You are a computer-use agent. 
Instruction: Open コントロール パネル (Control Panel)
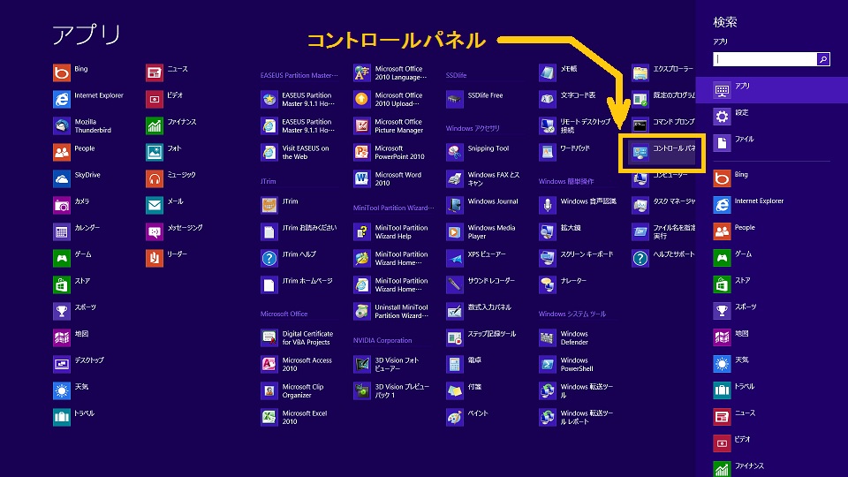[x=662, y=153]
